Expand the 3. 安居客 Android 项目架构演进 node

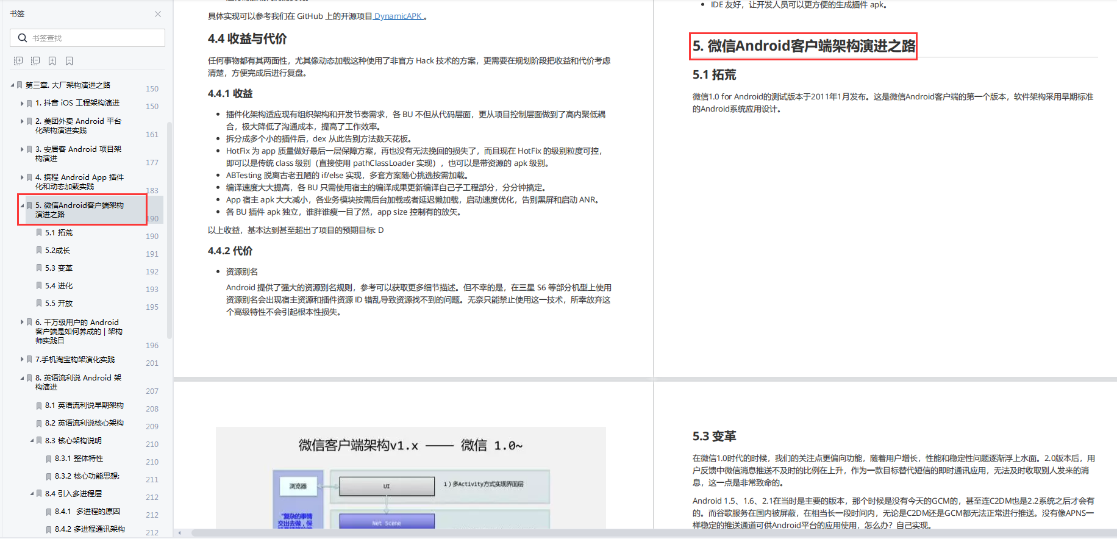(22, 149)
